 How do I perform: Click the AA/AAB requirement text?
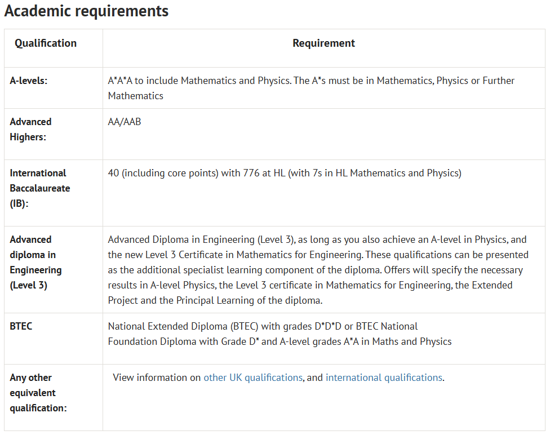click(125, 122)
